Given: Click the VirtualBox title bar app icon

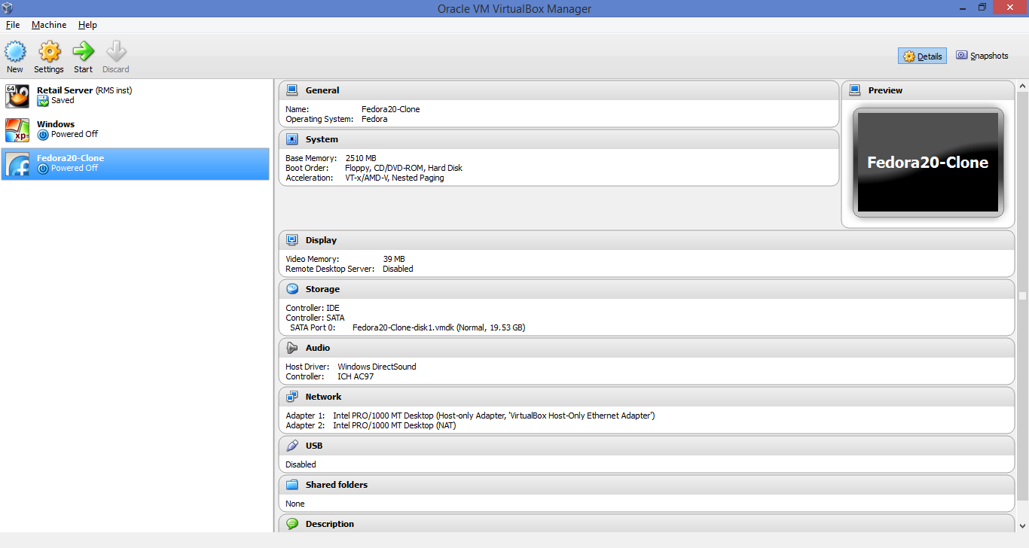Looking at the screenshot, I should [8, 8].
